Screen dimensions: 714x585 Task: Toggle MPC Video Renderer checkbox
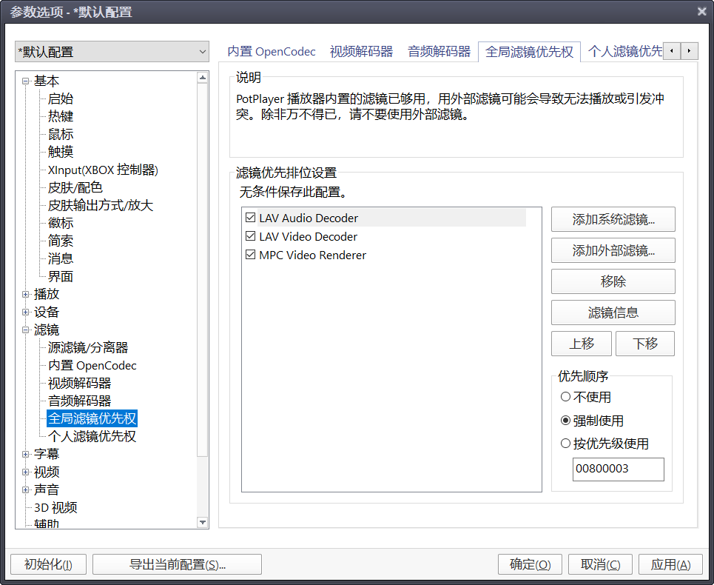[249, 255]
